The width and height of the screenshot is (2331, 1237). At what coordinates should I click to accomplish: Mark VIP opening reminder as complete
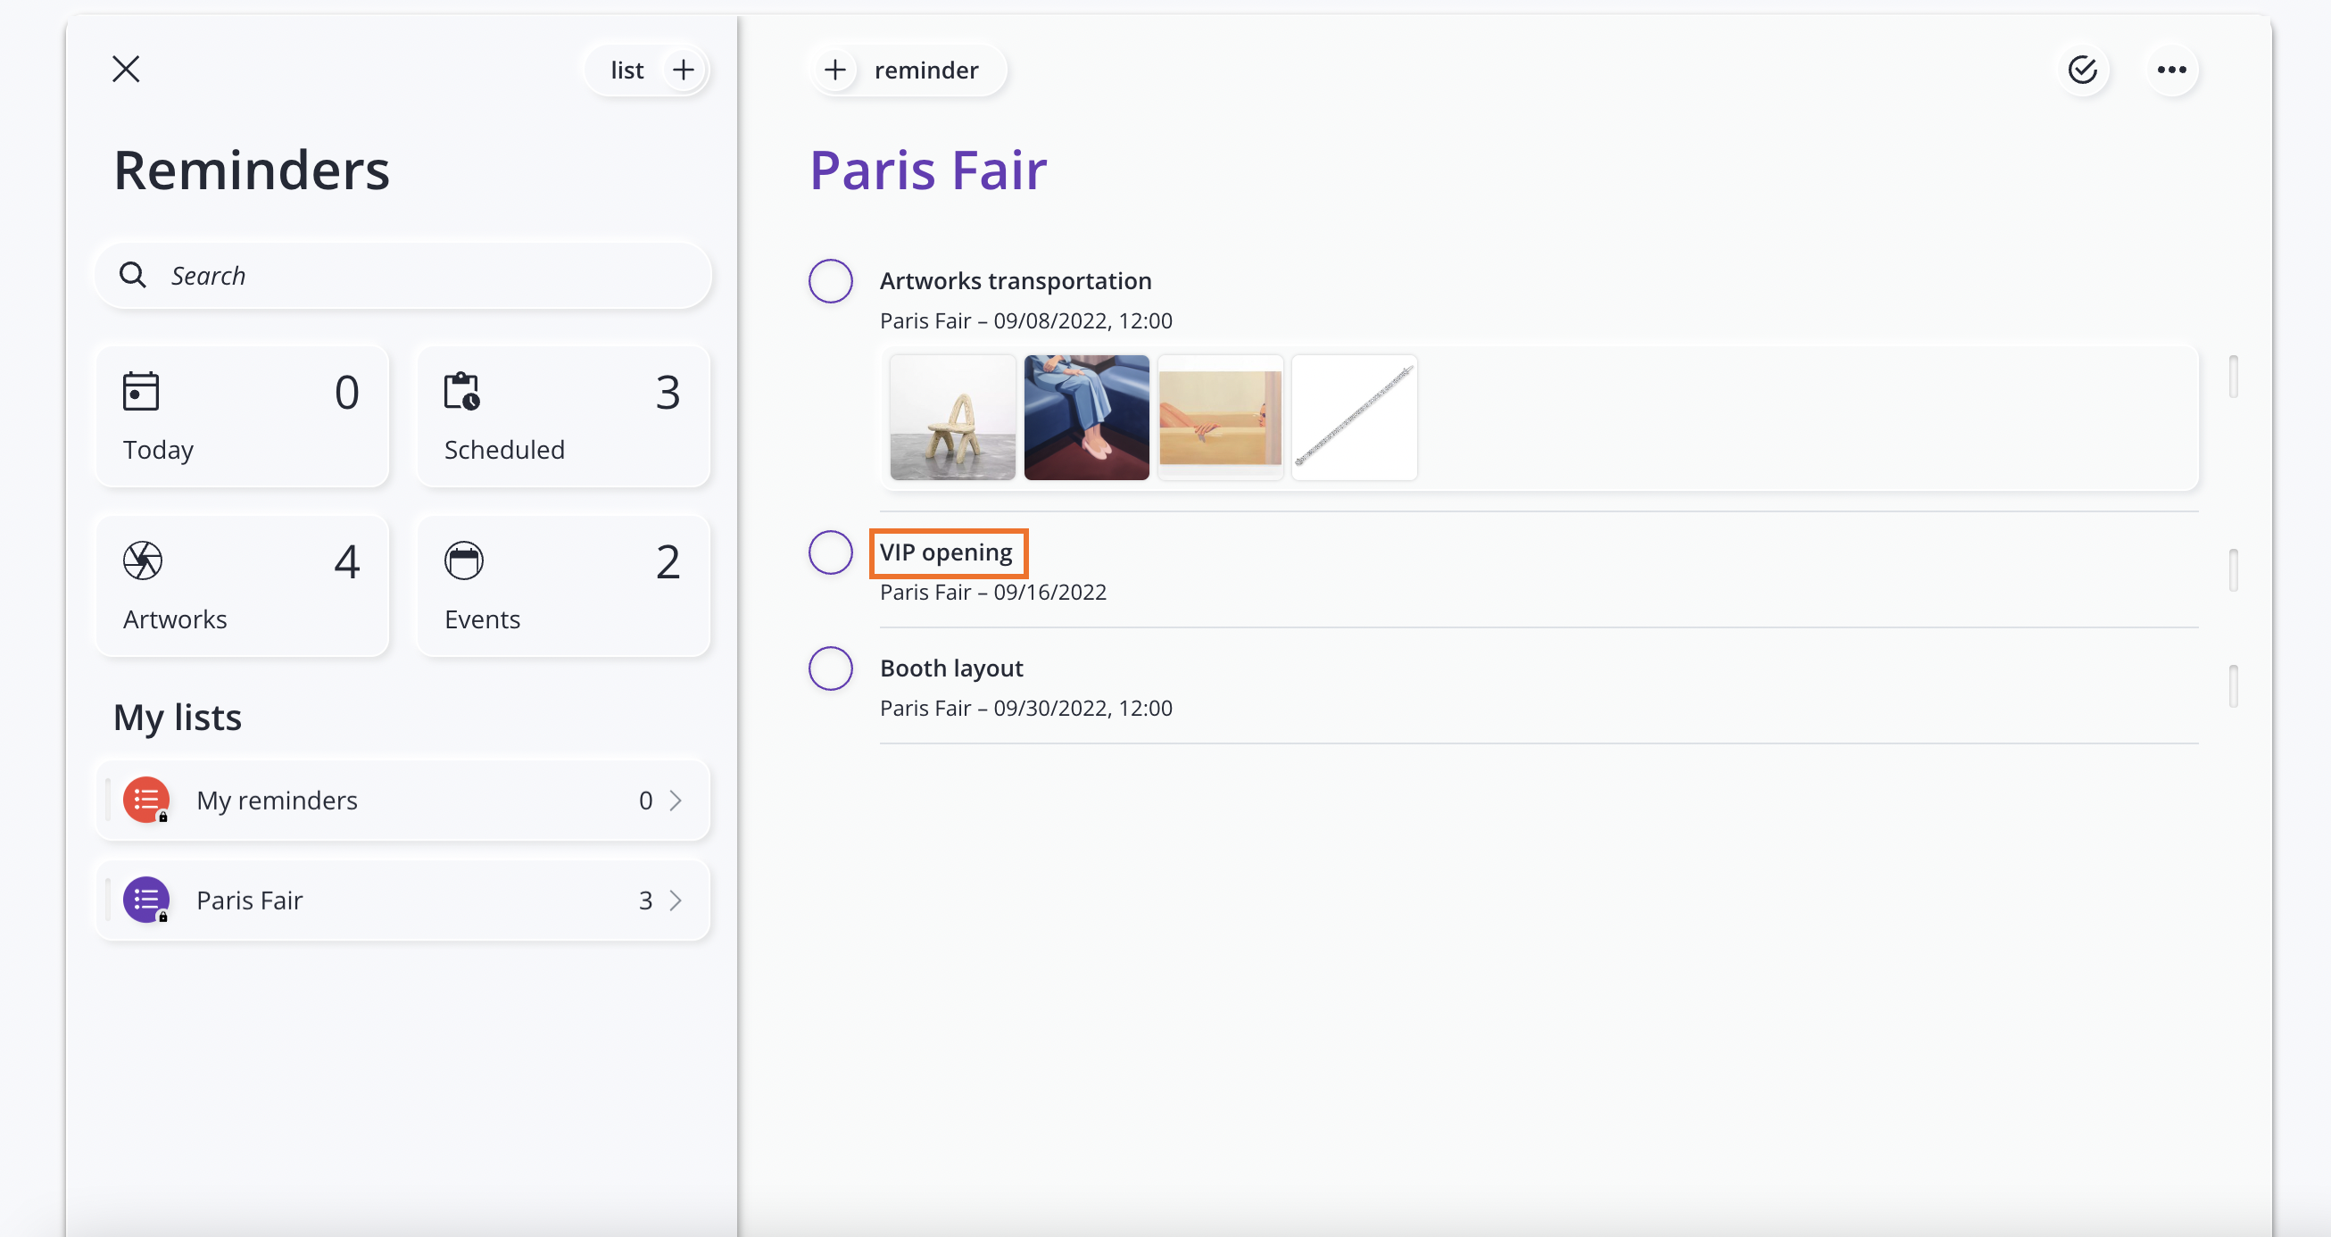831,552
